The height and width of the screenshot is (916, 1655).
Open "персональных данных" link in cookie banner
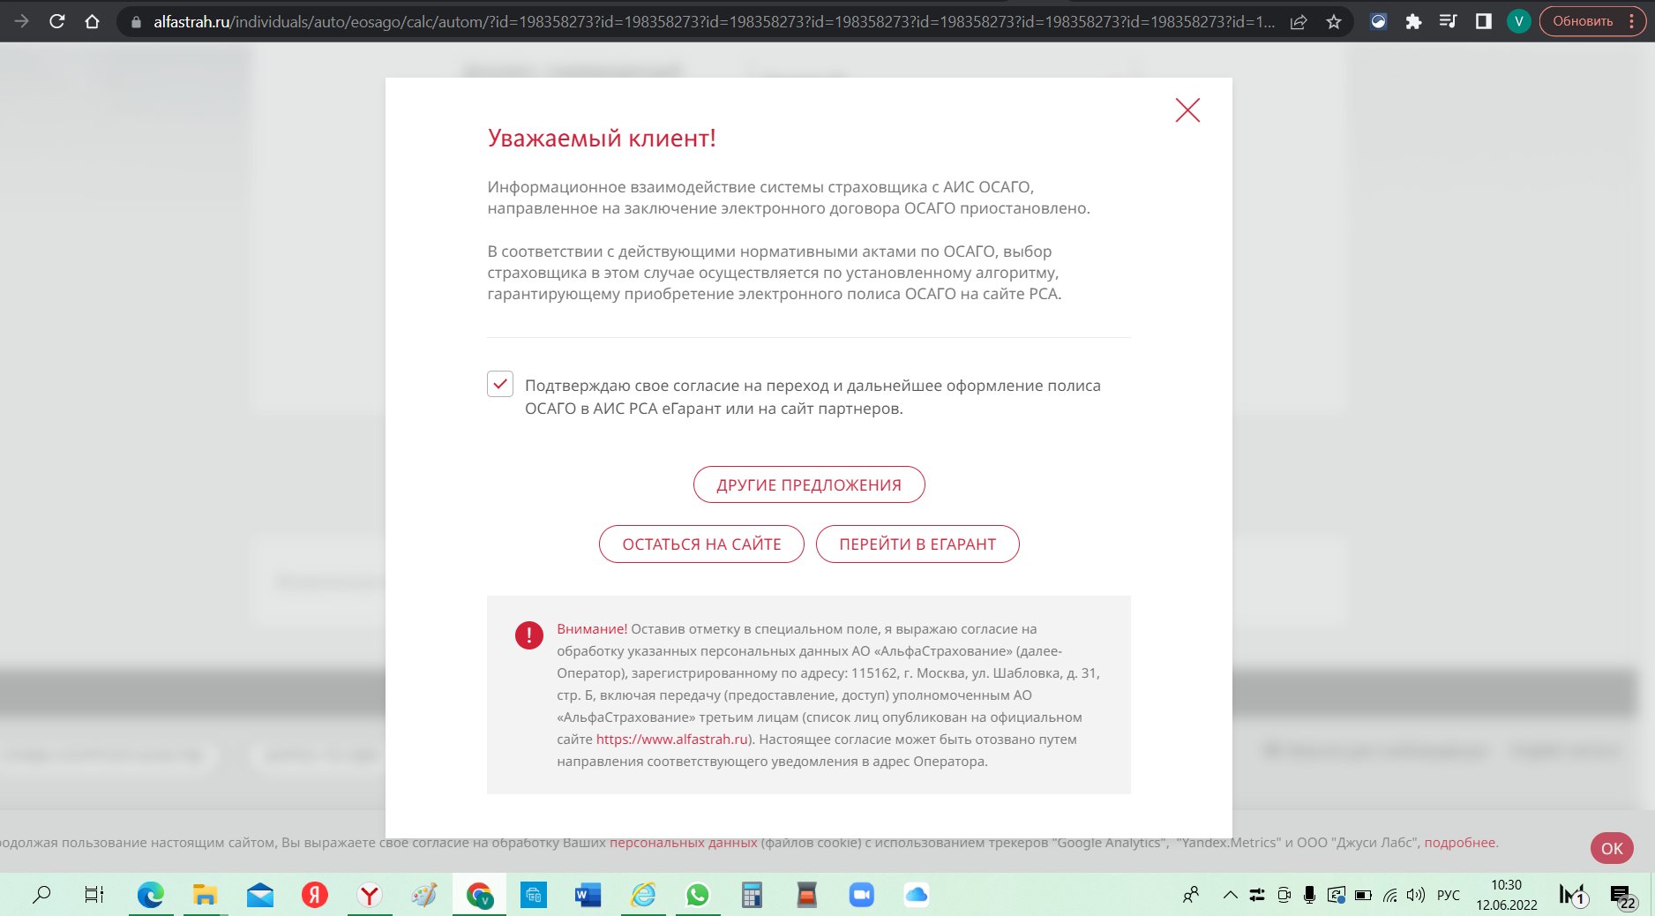(683, 843)
